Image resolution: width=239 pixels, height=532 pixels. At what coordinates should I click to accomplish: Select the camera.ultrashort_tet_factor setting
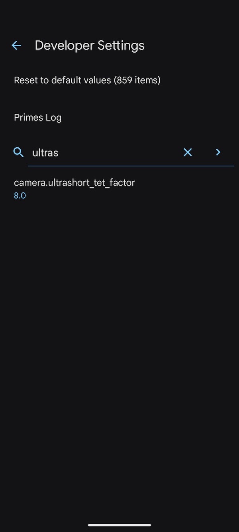tap(74, 183)
